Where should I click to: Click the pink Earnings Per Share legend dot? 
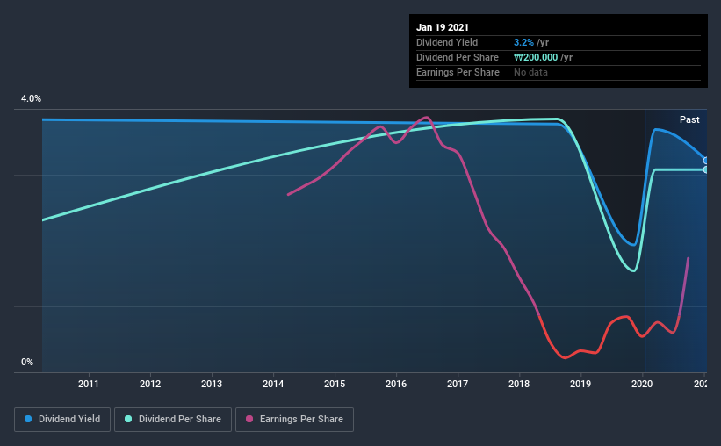point(249,419)
